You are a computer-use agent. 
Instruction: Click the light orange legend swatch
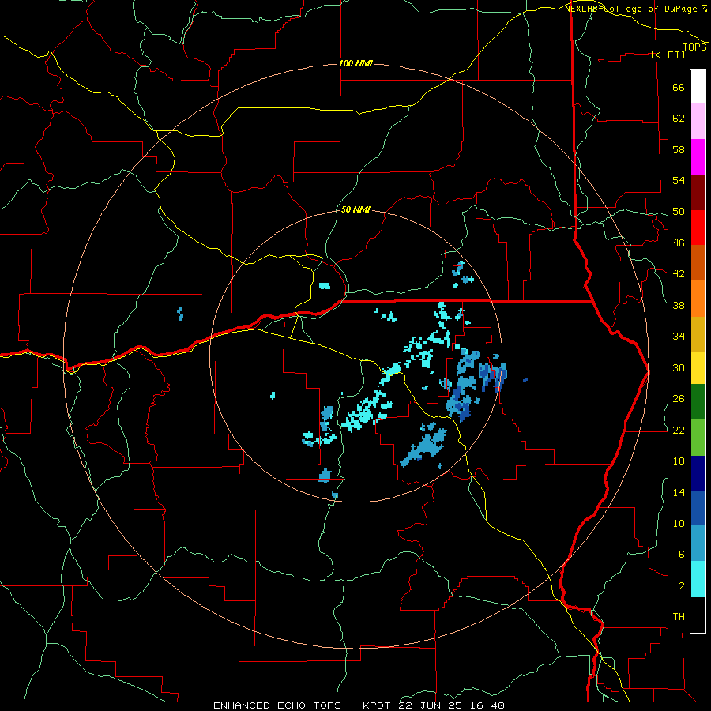(698, 299)
